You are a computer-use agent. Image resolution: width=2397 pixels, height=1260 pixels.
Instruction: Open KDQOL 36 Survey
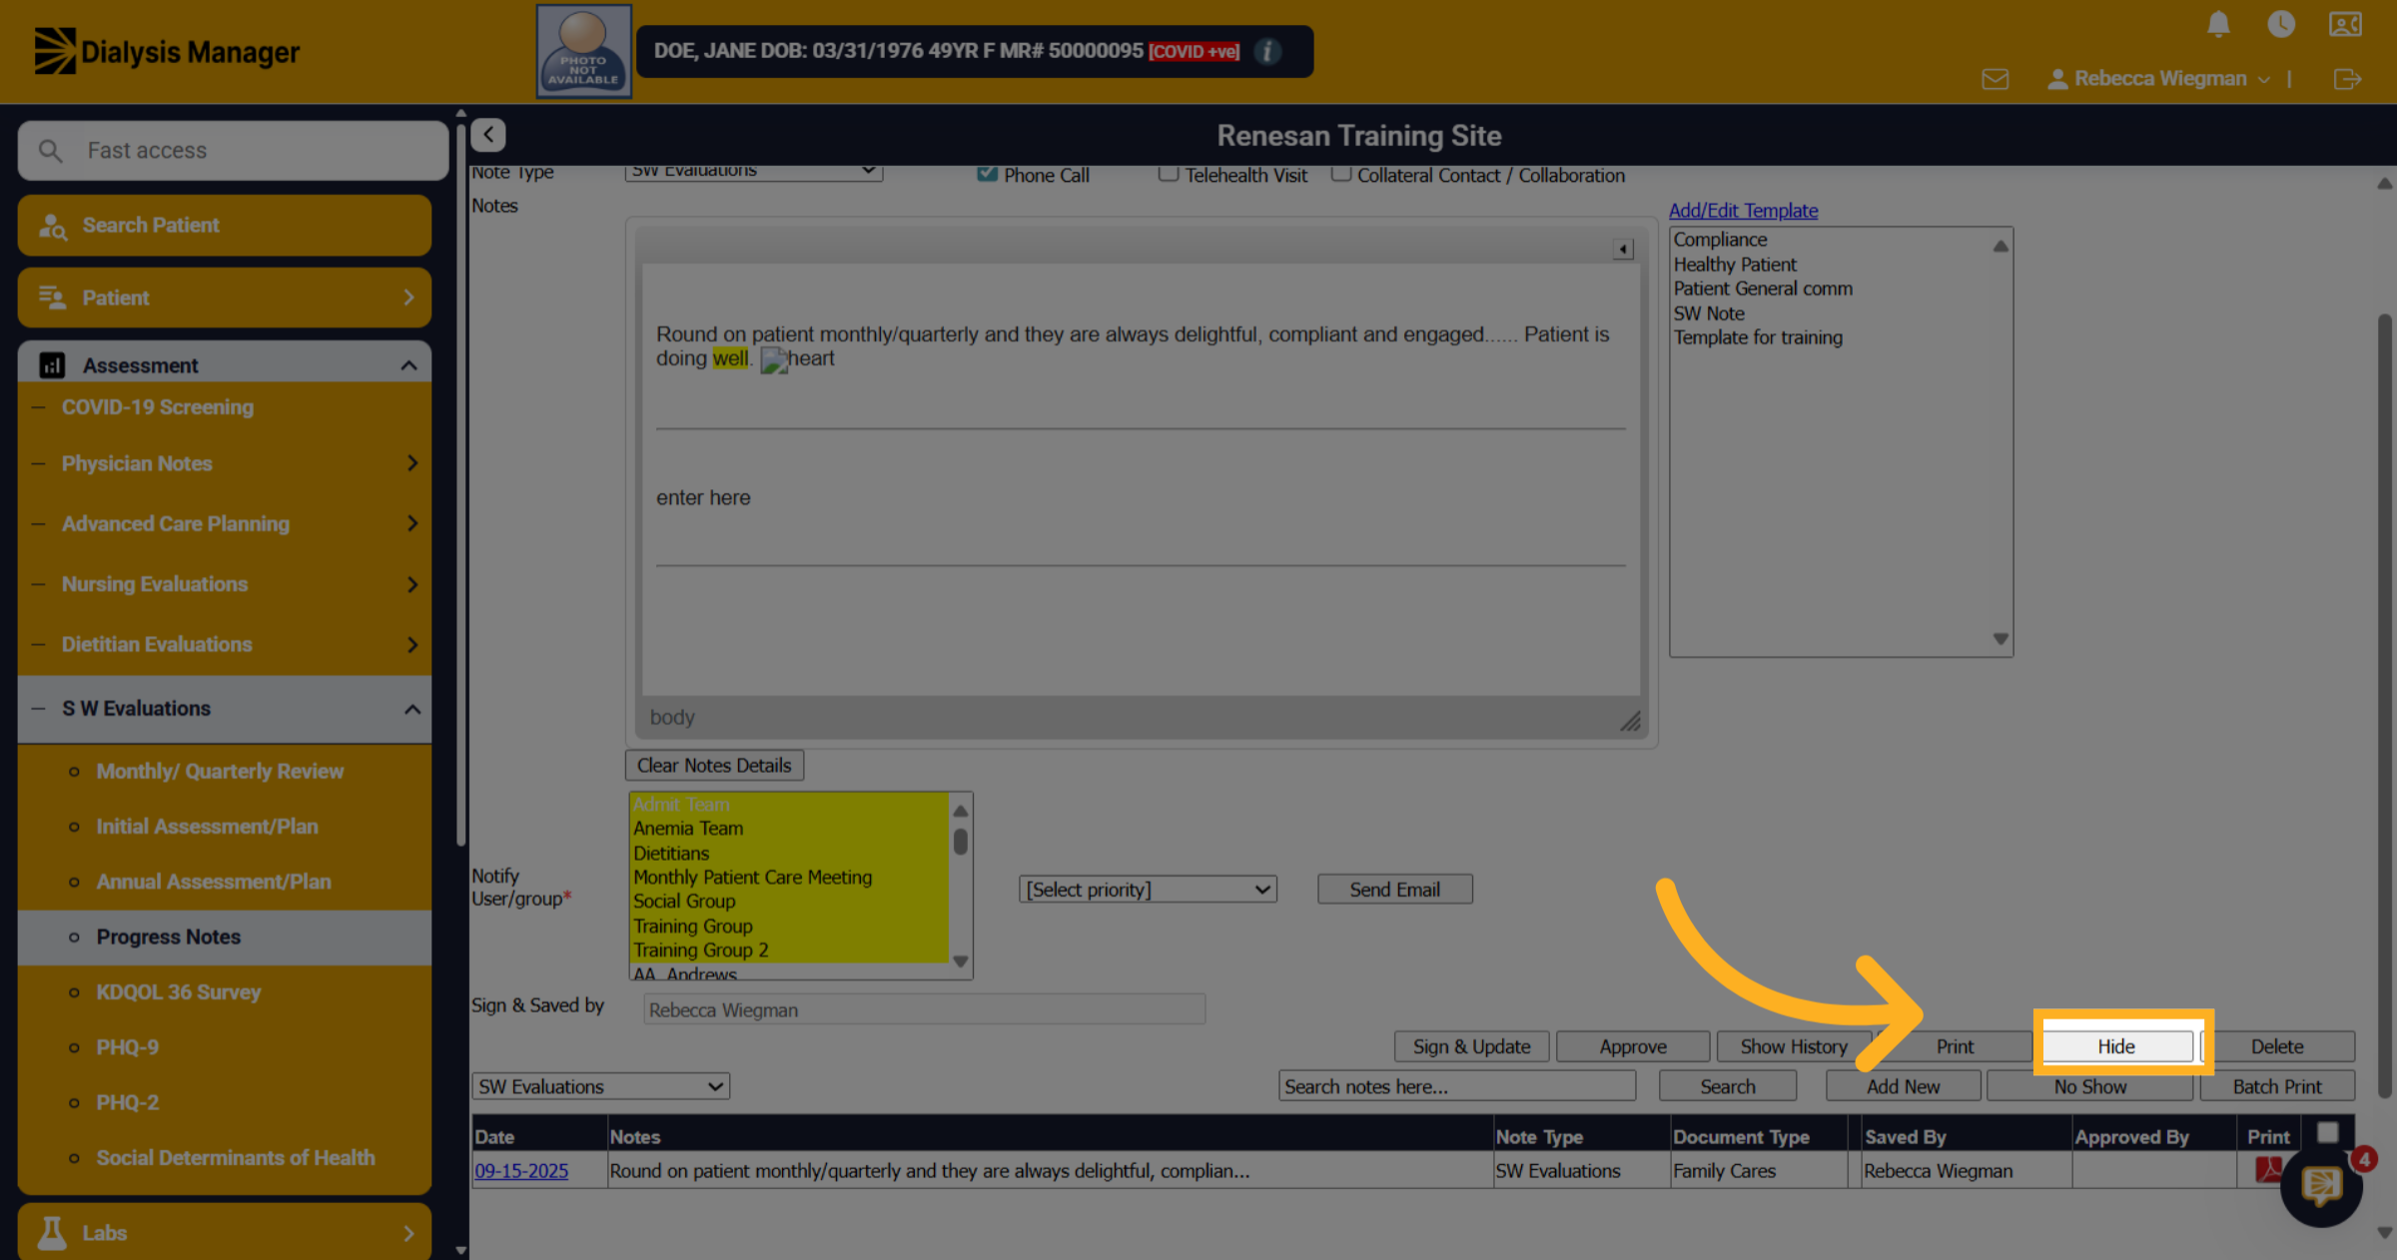tap(179, 991)
